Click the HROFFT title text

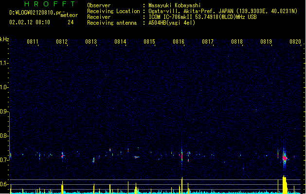point(50,4)
